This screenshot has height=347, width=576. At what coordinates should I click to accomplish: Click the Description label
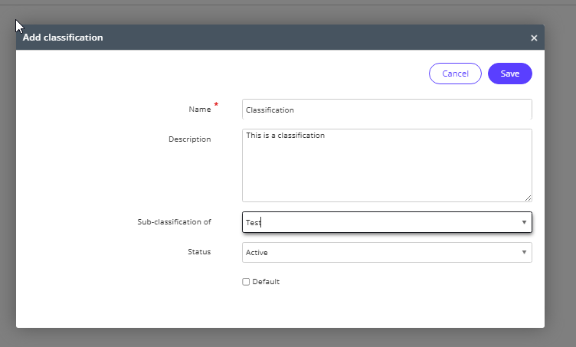point(189,139)
